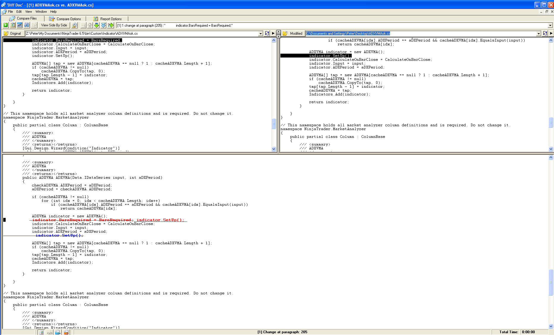The width and height of the screenshot is (554, 335).
Task: Click the black arrow next to Original refresh
Action: tap(273, 33)
